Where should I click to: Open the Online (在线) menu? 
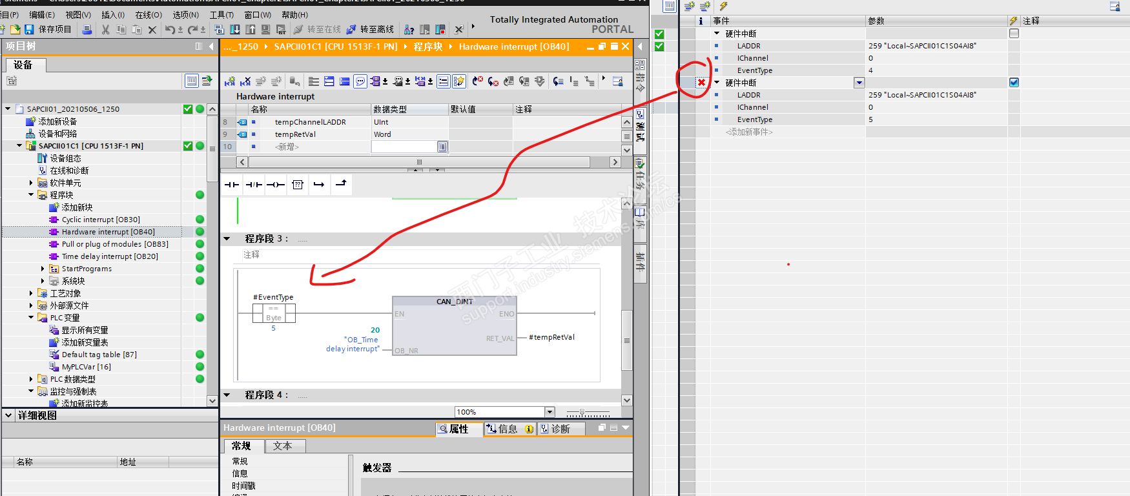(149, 15)
